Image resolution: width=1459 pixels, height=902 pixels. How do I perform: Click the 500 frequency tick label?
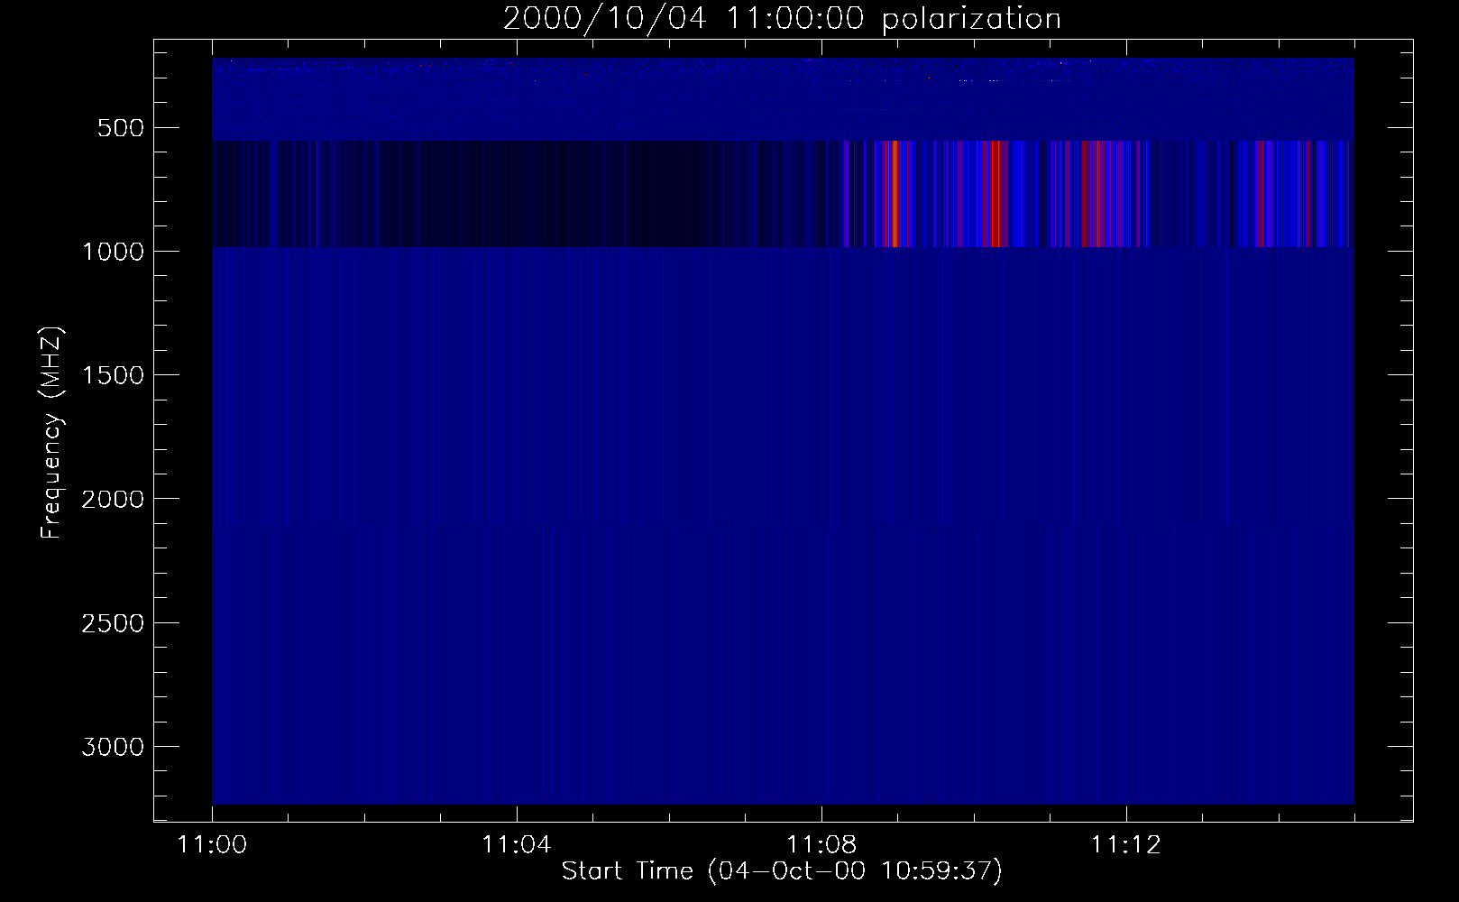(x=121, y=128)
